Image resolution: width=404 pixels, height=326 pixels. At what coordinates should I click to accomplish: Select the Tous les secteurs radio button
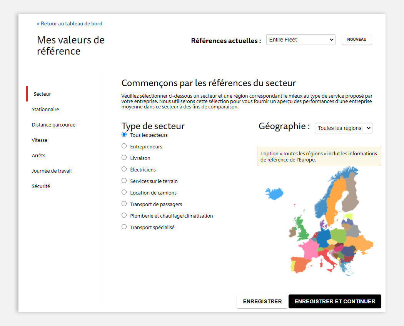pyautogui.click(x=124, y=135)
